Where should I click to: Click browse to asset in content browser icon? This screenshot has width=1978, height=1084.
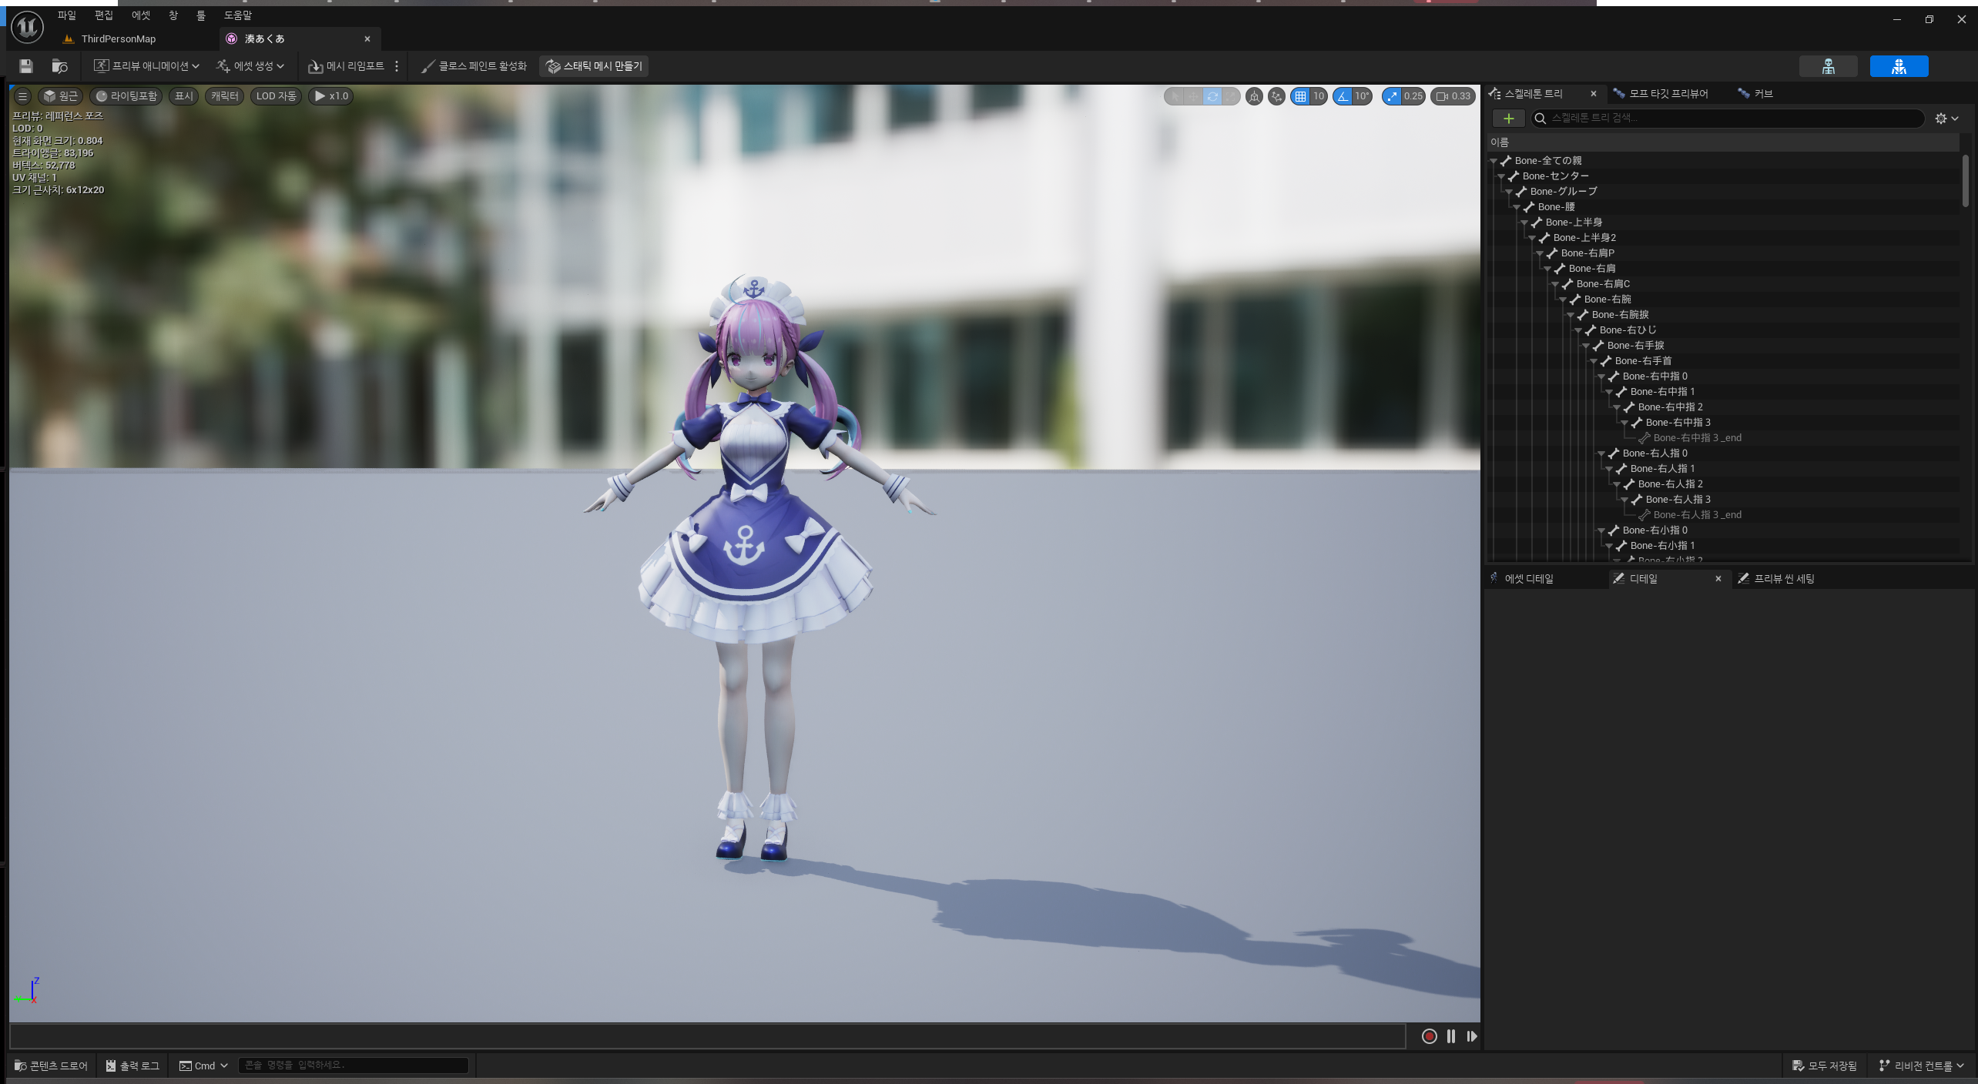pos(59,66)
